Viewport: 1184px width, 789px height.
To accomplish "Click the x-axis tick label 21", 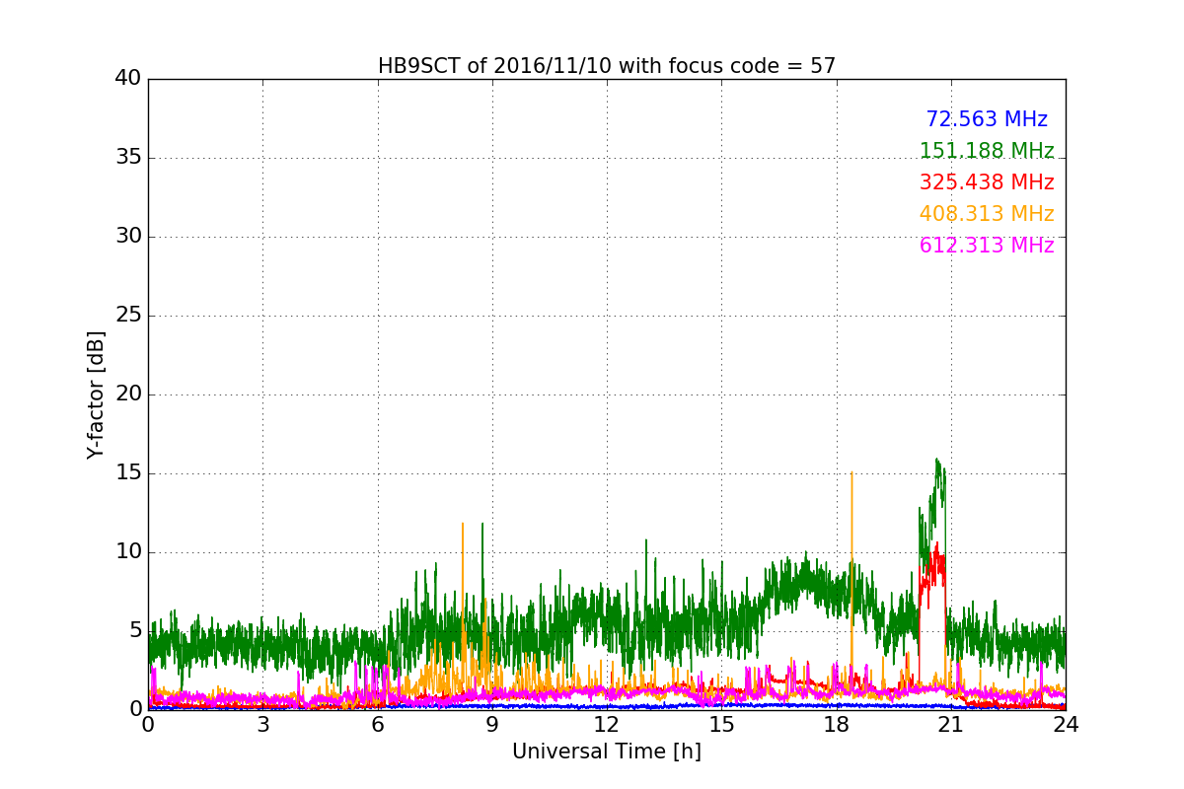I will point(951,724).
